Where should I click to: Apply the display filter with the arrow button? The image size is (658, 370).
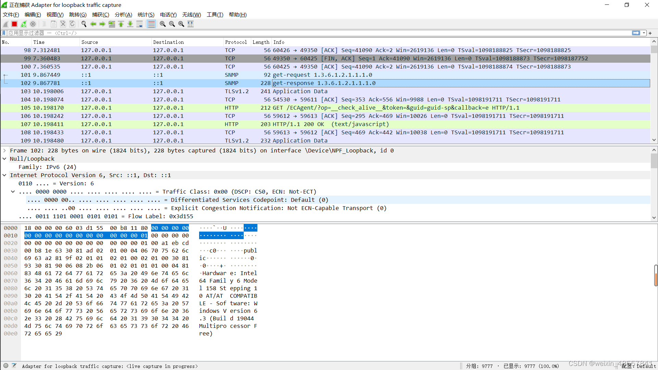click(636, 33)
